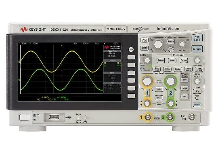Adjust the green channel 2 position knob
The image size is (218, 158).
(171, 103)
